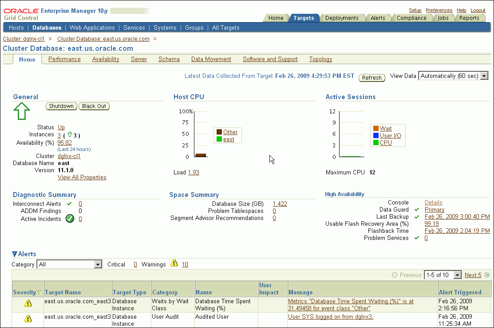This screenshot has height=328, width=494.
Task: Click the orange Wait legend swatch in Active Sessions
Action: click(x=376, y=128)
